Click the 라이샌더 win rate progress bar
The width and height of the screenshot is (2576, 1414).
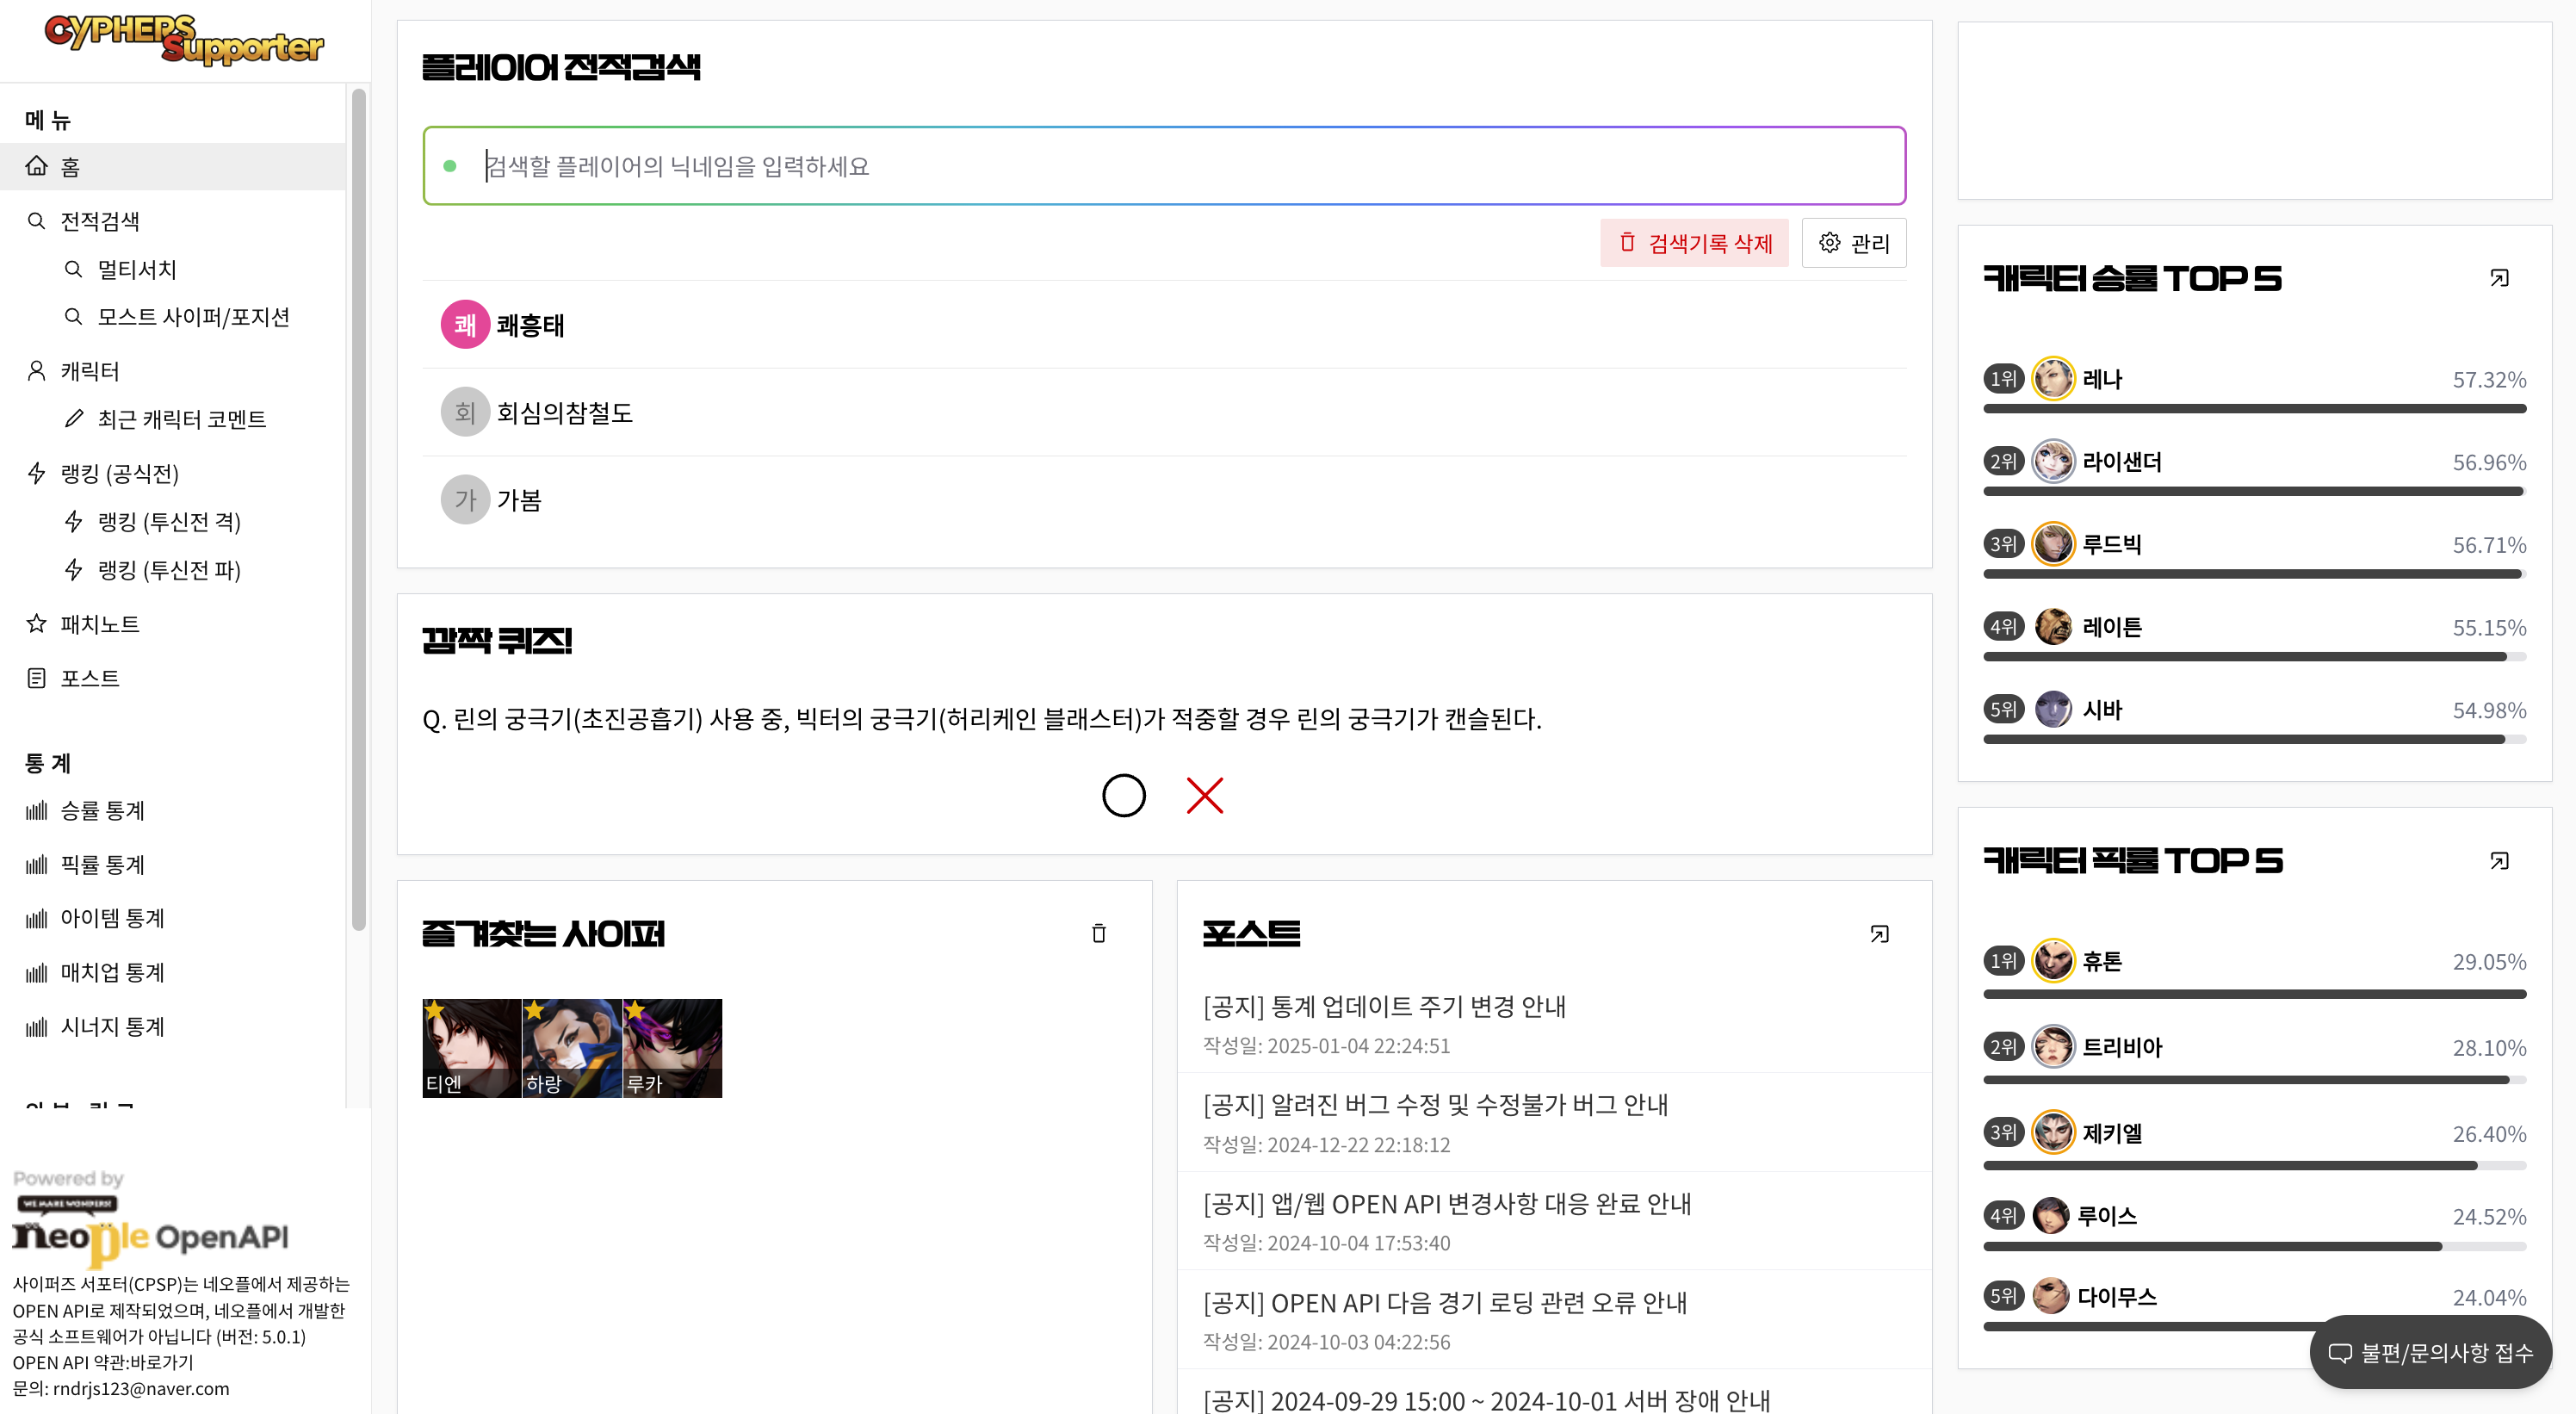coord(2253,491)
